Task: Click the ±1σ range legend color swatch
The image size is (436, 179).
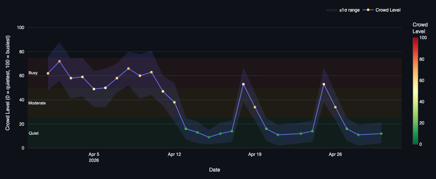Action: pos(331,10)
